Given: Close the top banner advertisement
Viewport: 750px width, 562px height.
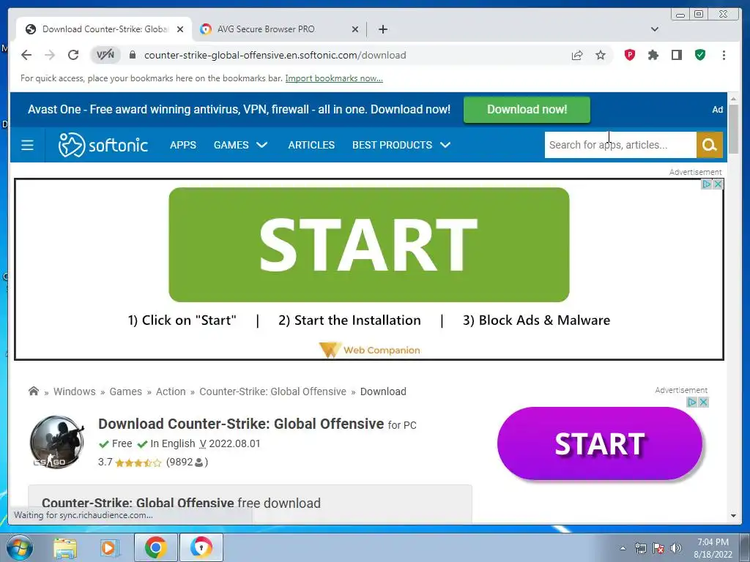Looking at the screenshot, I should [x=718, y=184].
